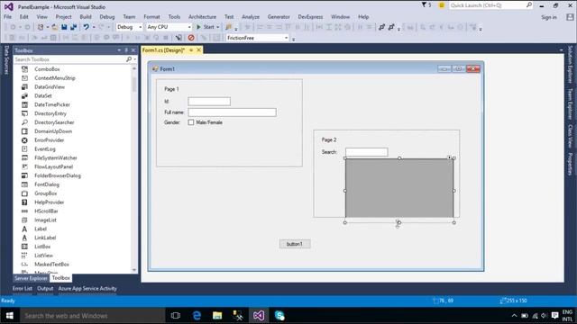The image size is (577, 324).
Task: Click the Toolbox vertical scrollbar thumb
Action: 134,84
